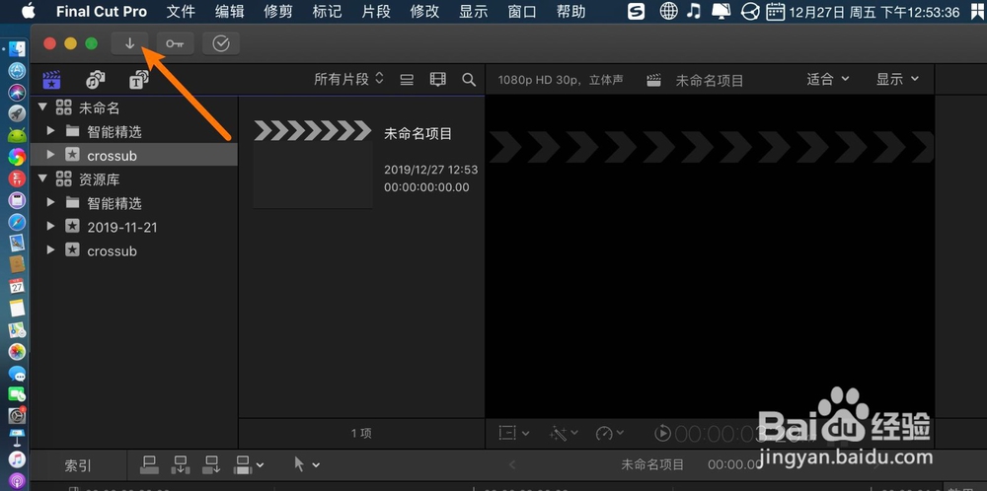Open browser search magnifier

click(x=468, y=79)
